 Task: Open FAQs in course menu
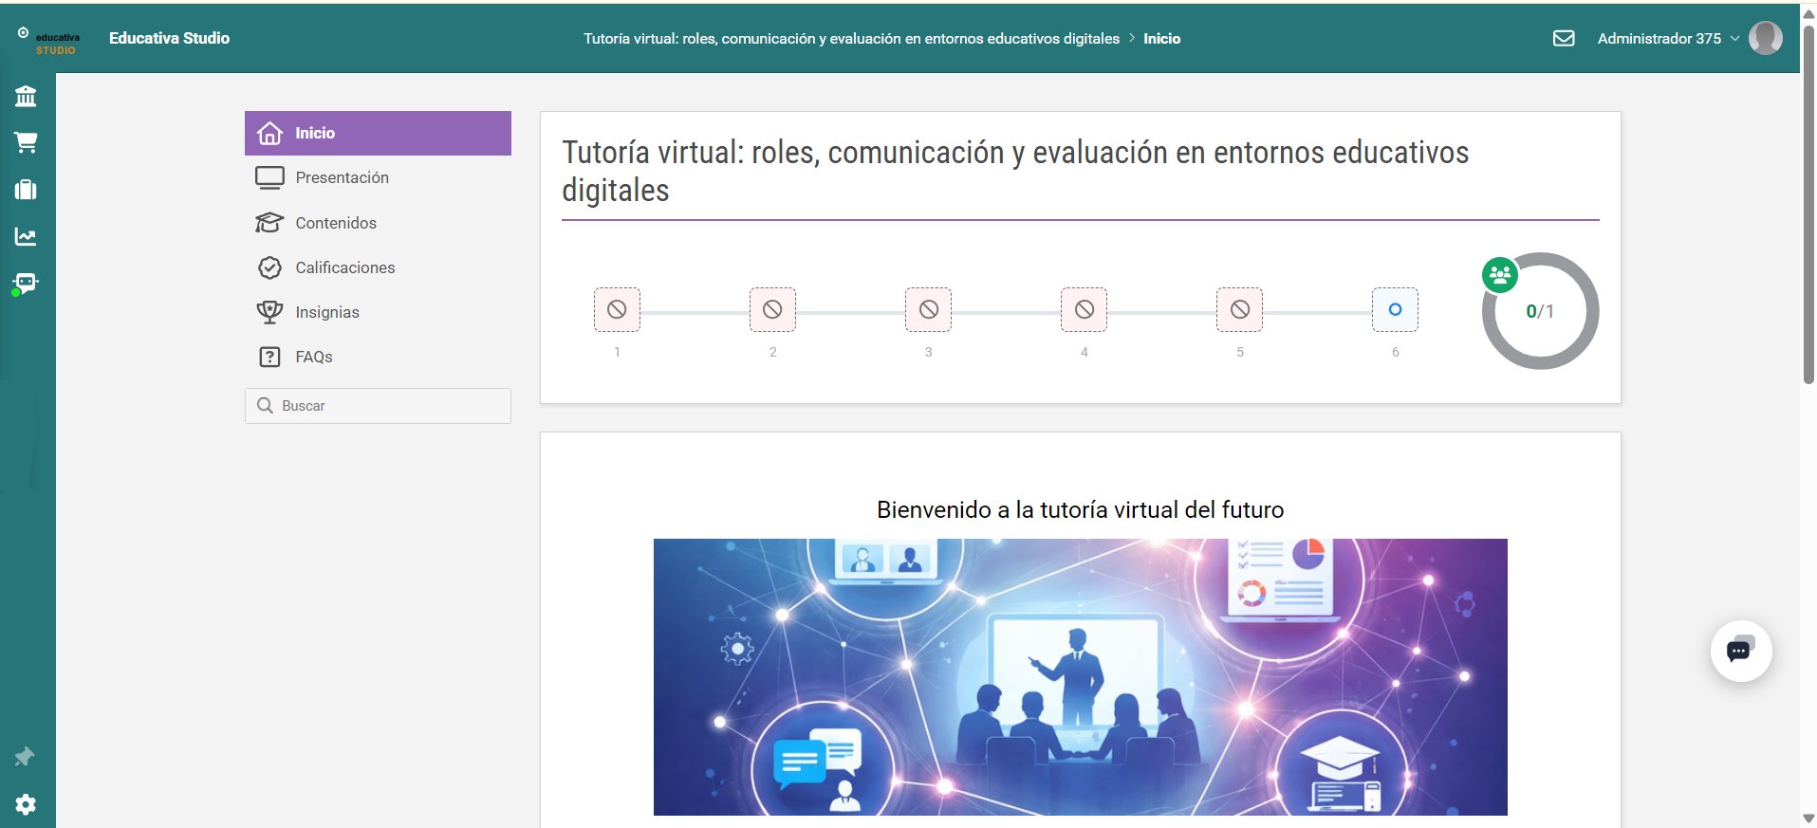pos(378,357)
